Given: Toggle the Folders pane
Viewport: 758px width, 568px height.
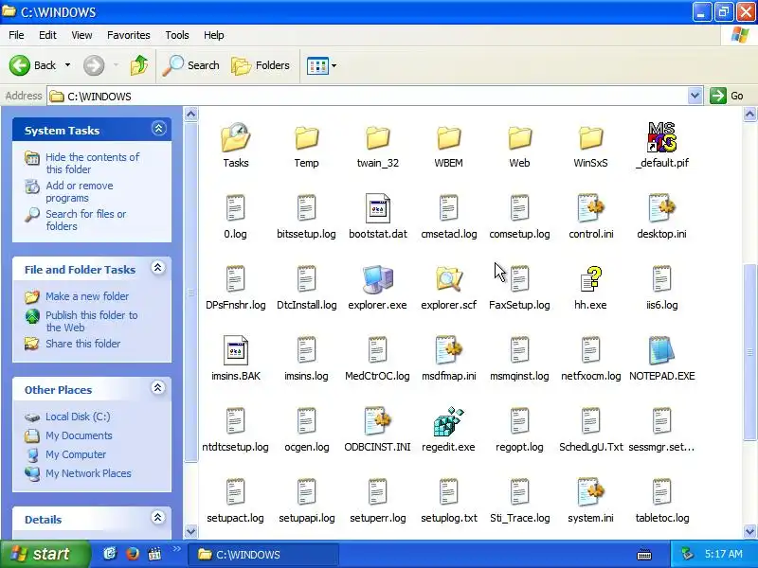Looking at the screenshot, I should (x=261, y=65).
